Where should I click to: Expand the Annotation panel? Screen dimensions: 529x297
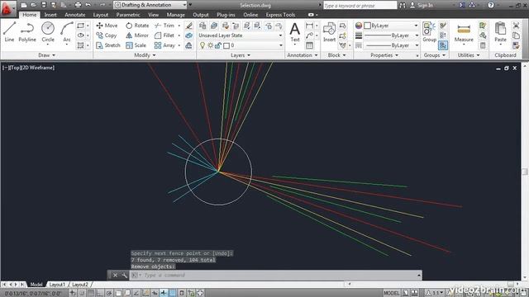coord(303,55)
